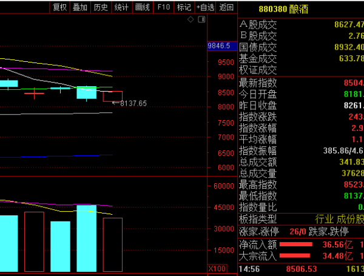Click the diamond icon above the chart
Screen dimensions: 364x276
190,19
